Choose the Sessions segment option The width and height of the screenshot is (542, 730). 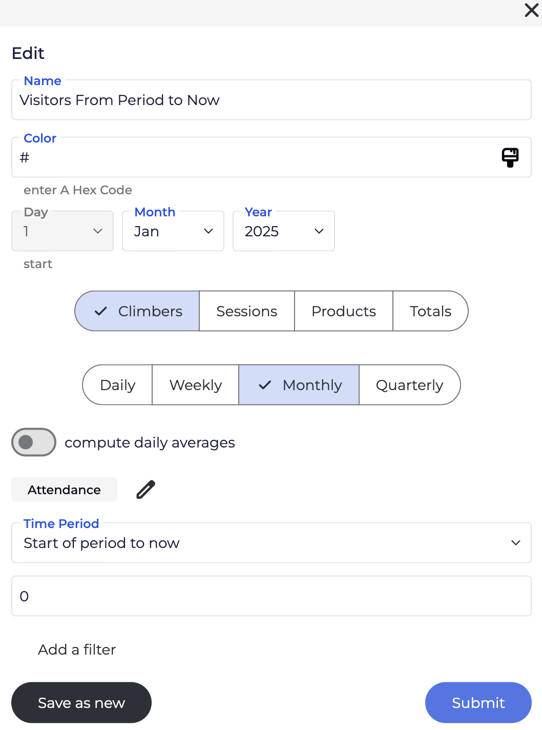pos(246,311)
